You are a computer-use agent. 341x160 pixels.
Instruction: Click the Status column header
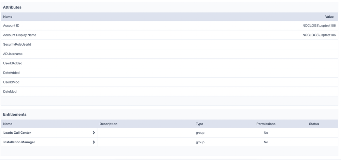pyautogui.click(x=314, y=124)
